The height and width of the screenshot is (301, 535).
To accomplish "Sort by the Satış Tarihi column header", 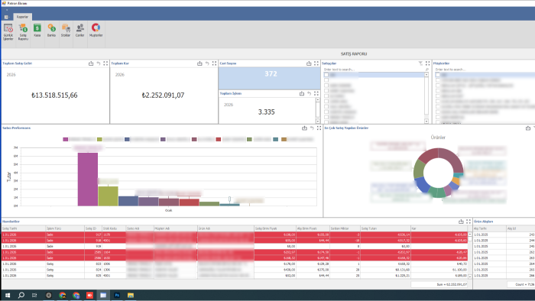I will pos(24,228).
